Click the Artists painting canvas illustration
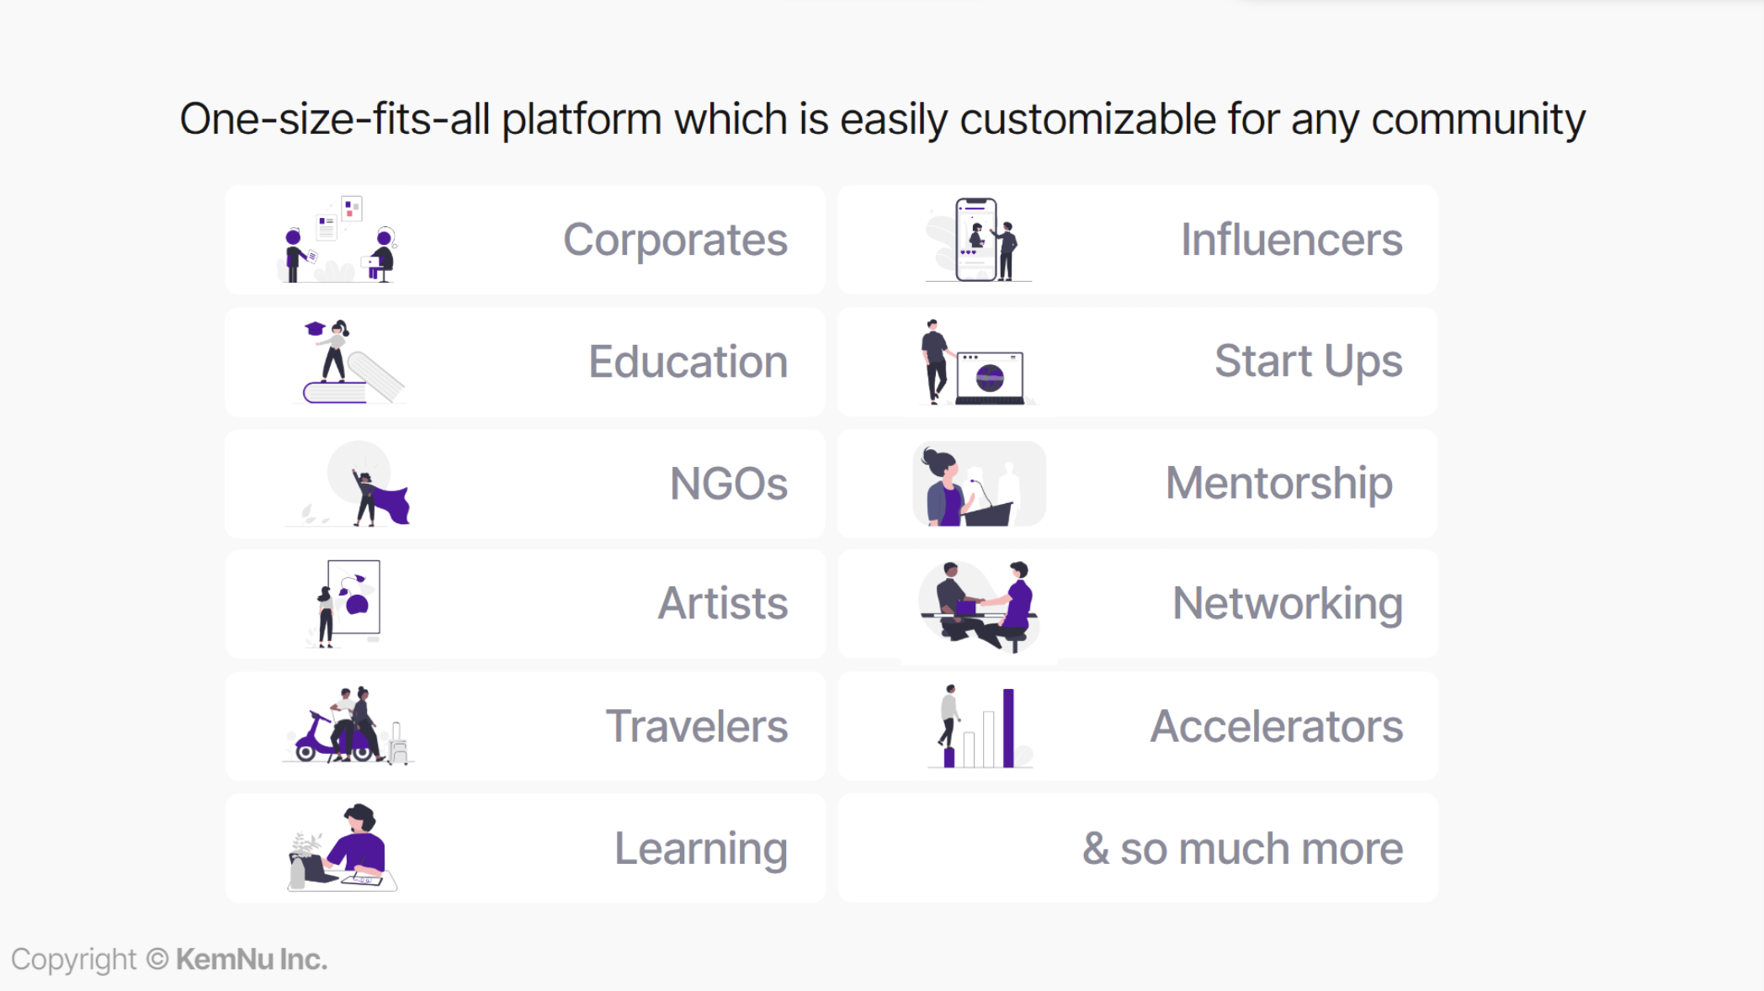Image resolution: width=1764 pixels, height=991 pixels. click(x=344, y=603)
